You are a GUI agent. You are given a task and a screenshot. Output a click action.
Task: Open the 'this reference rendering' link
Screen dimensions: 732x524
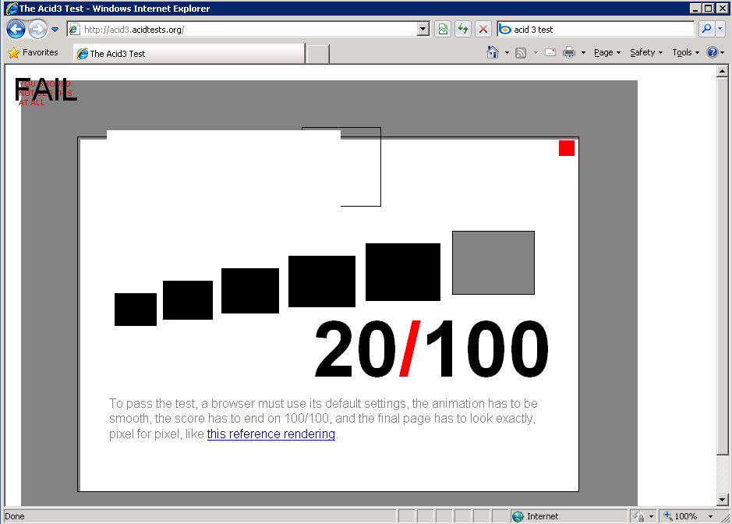[x=271, y=434]
